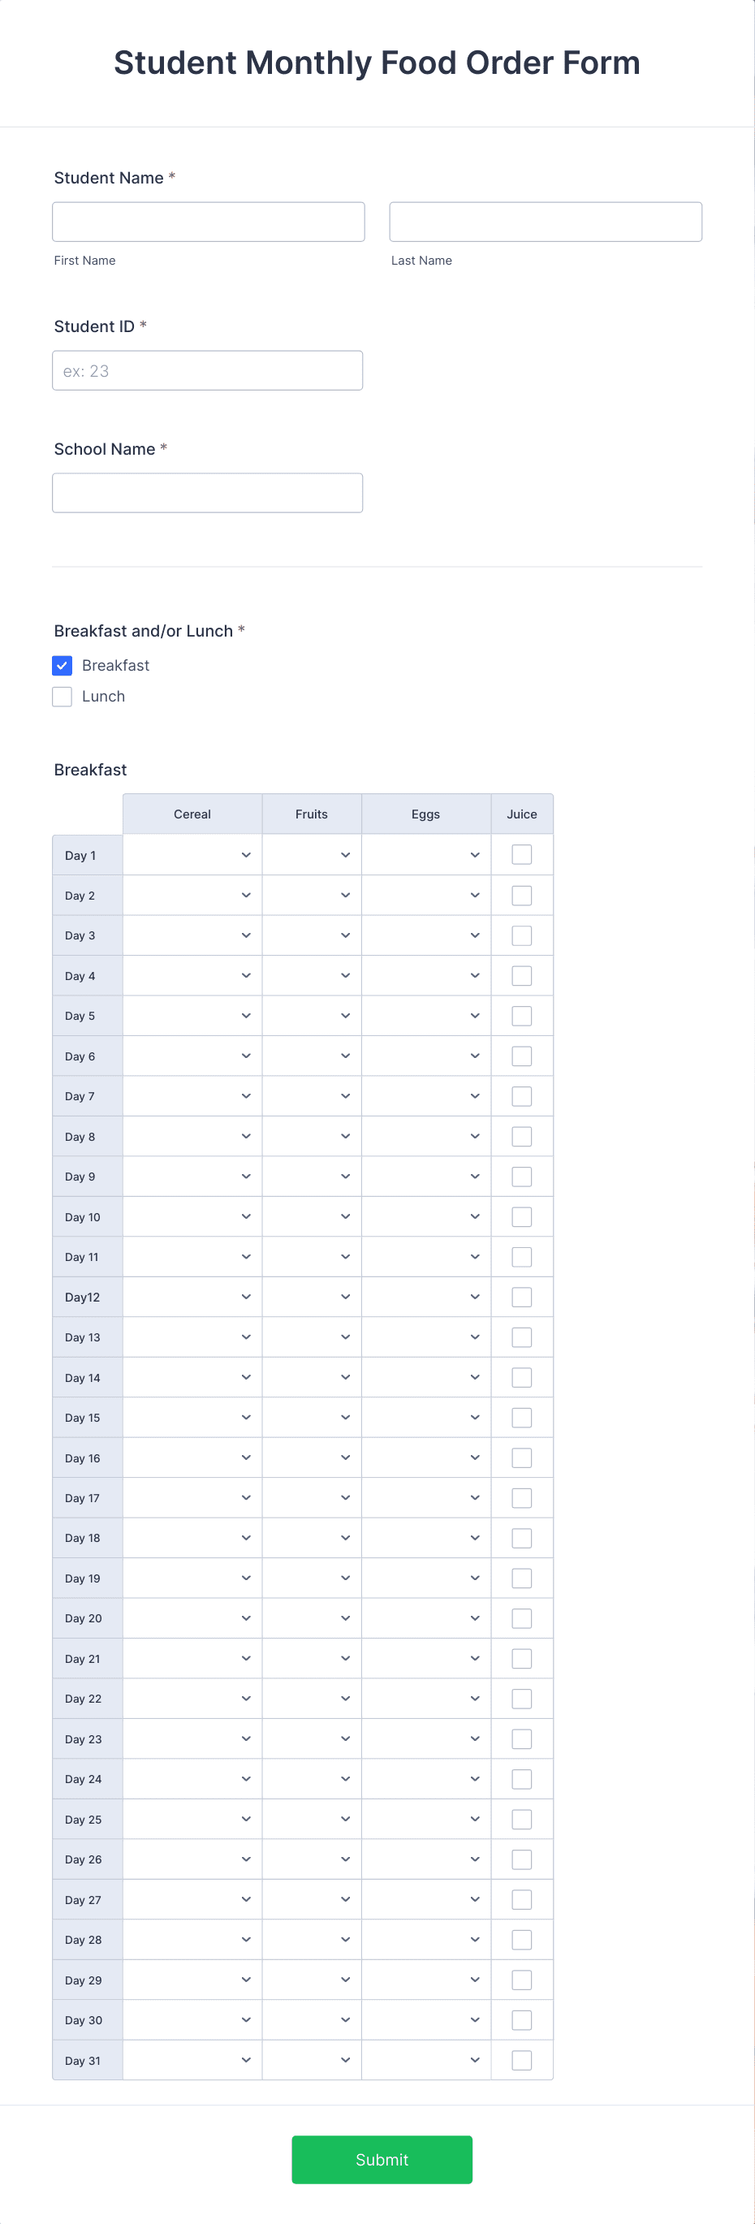Viewport: 755px width, 2224px height.
Task: Click the Submit button
Action: click(382, 2160)
